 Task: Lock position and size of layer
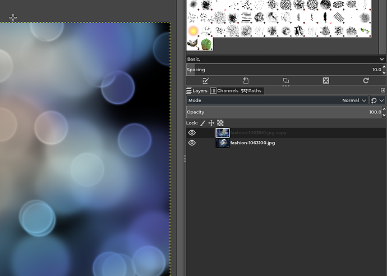tap(211, 123)
